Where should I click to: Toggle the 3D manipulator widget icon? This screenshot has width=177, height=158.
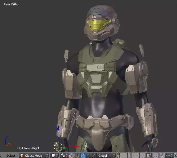tap(78, 156)
